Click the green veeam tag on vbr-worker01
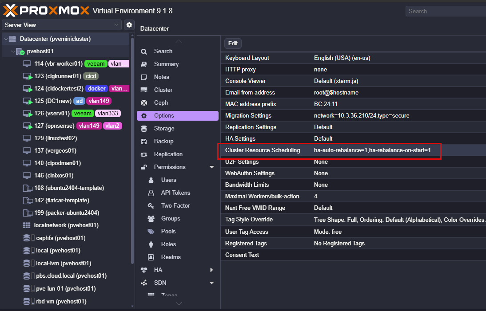This screenshot has height=311, width=486. [x=96, y=64]
